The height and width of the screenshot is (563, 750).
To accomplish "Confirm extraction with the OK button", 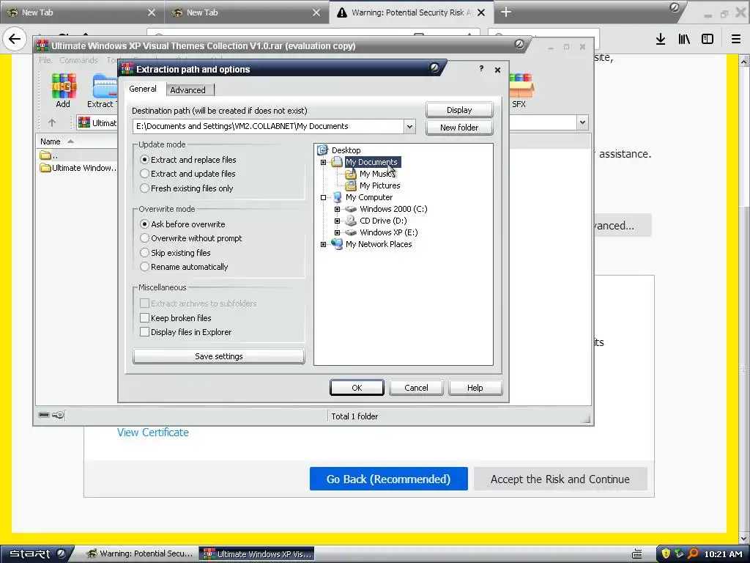I will point(357,388).
